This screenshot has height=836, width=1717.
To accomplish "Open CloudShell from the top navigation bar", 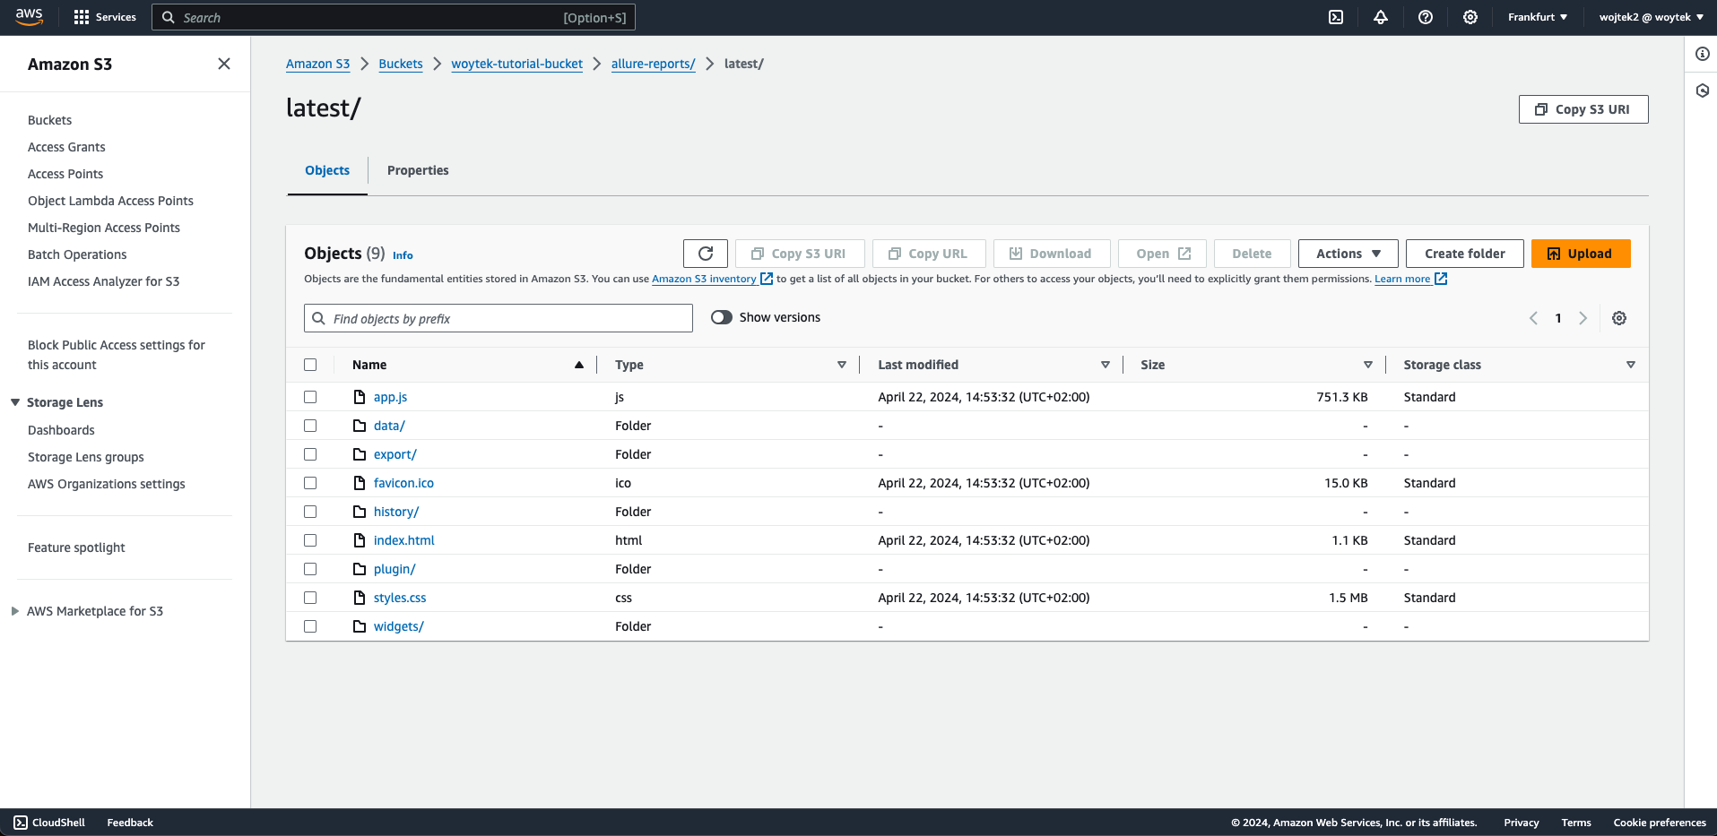I will point(1335,17).
